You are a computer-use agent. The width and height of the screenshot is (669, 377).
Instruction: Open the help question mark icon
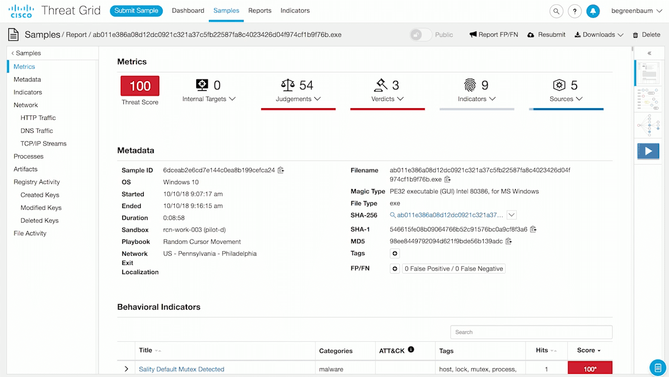[575, 11]
